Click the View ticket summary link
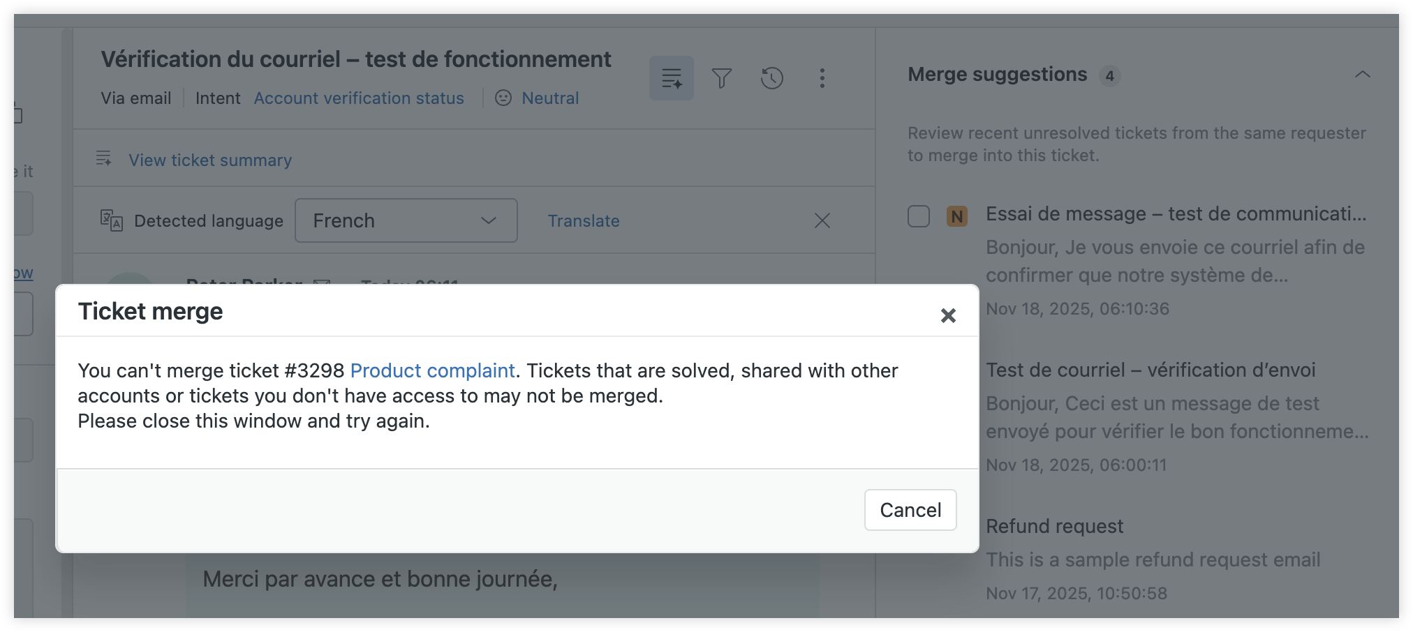The image size is (1413, 632). coord(210,160)
